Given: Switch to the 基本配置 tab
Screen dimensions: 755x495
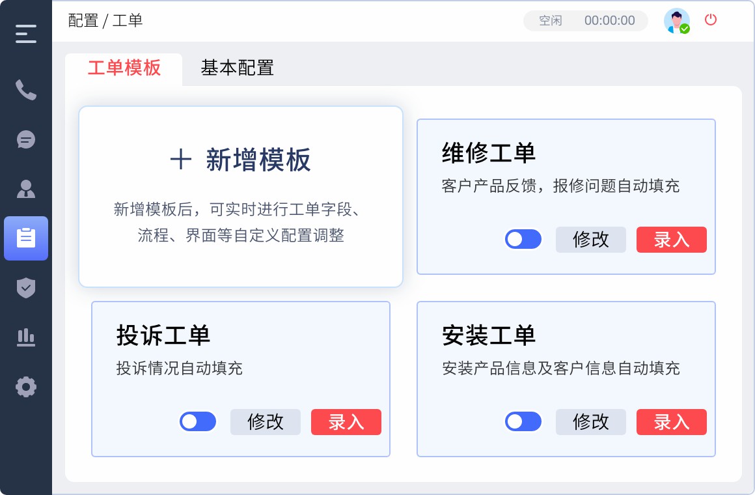Looking at the screenshot, I should click(237, 68).
